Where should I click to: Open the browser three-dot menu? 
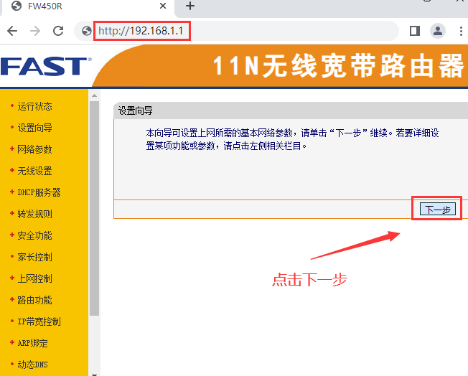coord(461,31)
